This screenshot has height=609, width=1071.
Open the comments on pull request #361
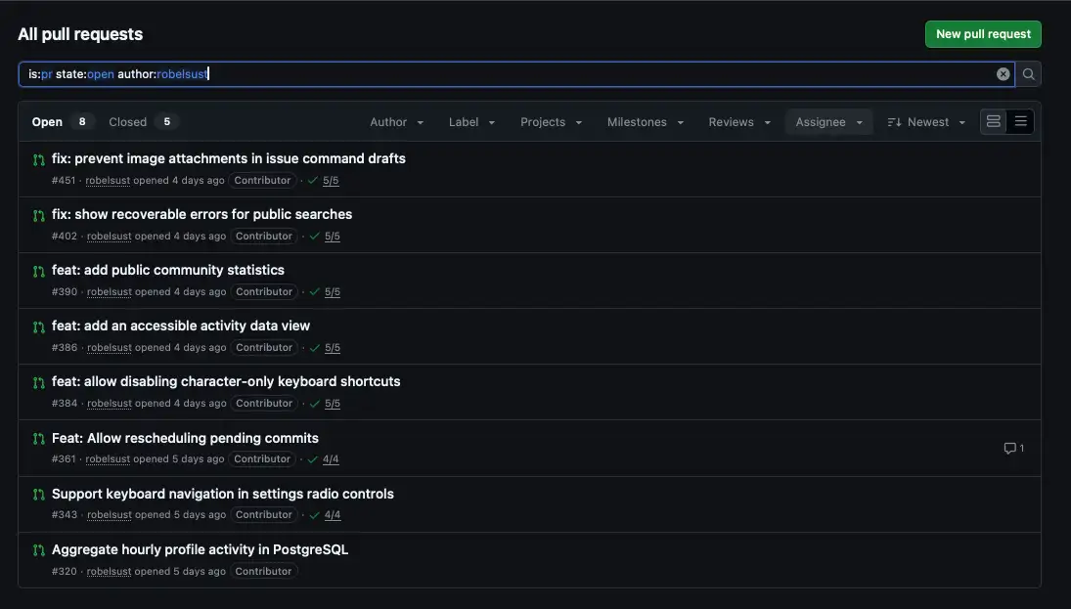point(1013,448)
